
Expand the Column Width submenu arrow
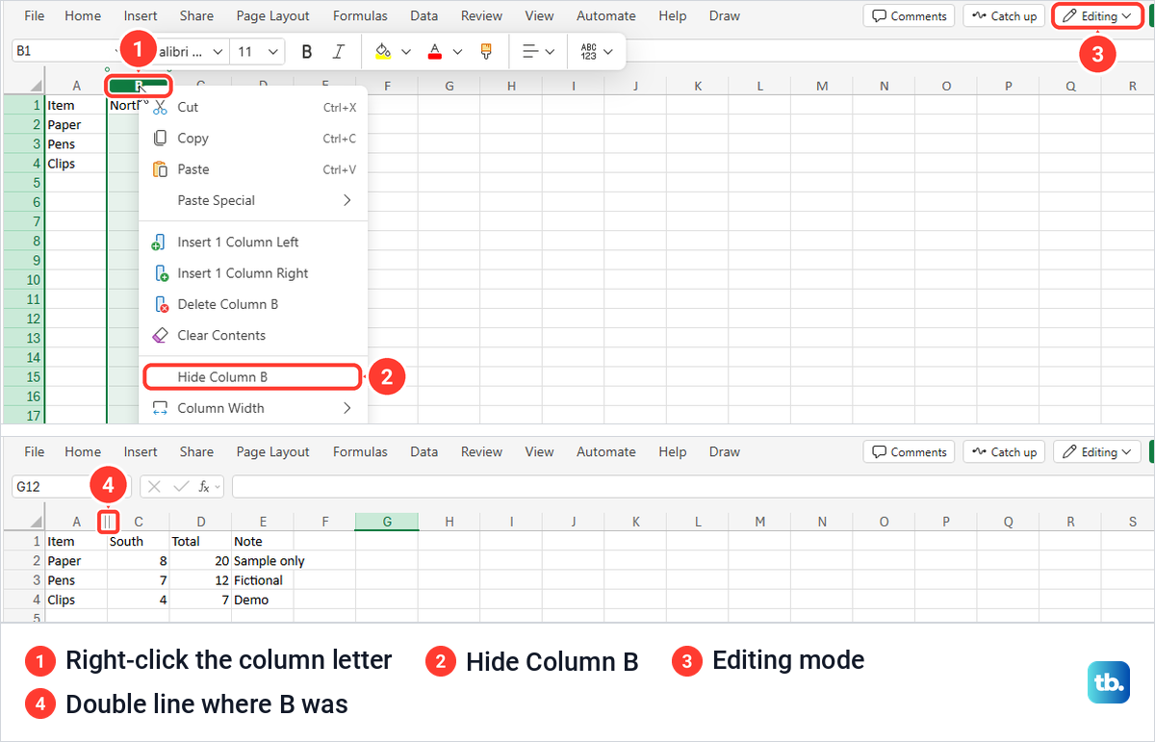click(346, 408)
